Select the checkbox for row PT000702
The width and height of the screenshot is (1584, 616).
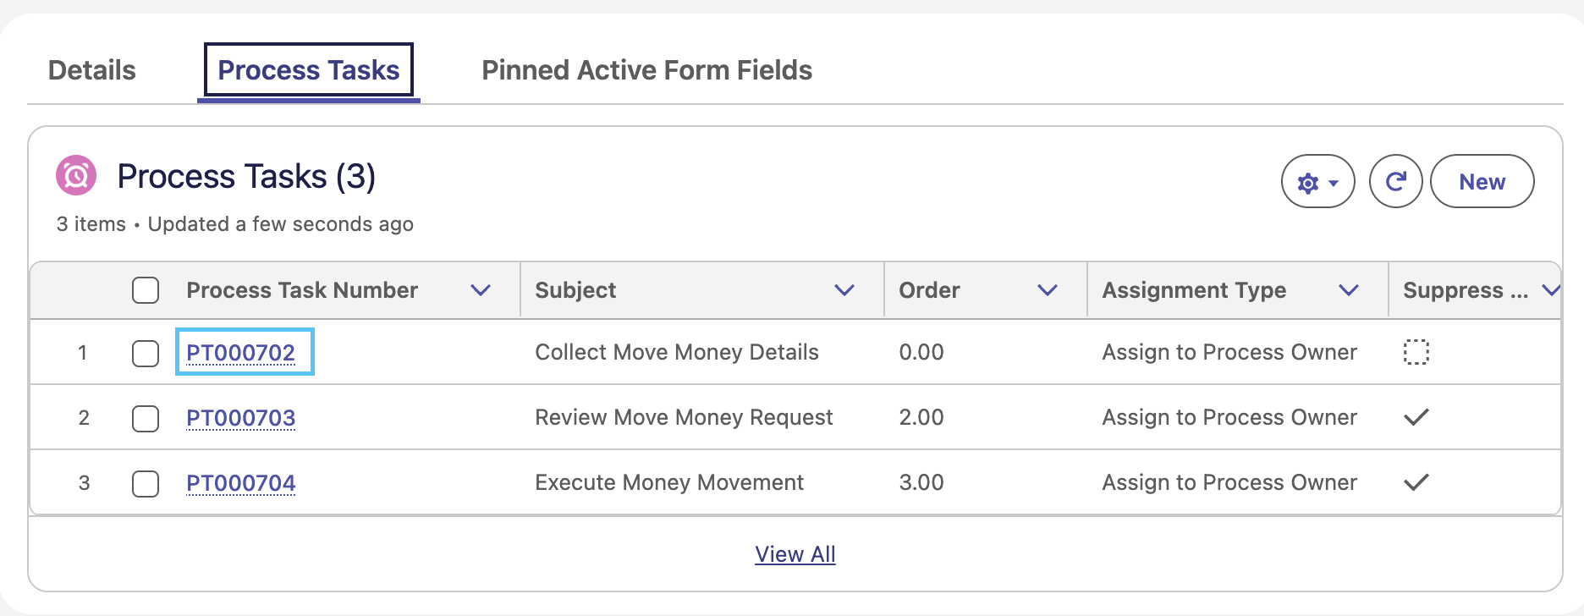pos(146,353)
